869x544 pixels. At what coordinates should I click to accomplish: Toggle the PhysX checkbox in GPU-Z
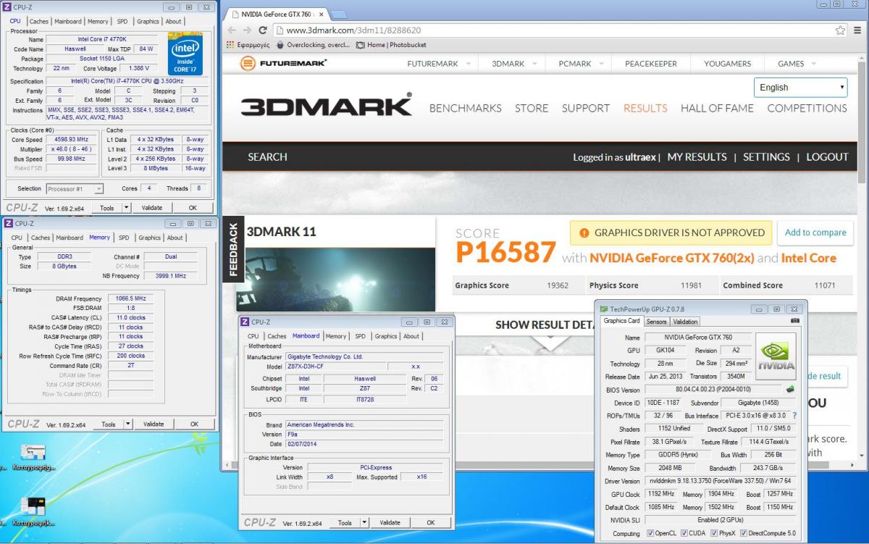[x=715, y=534]
